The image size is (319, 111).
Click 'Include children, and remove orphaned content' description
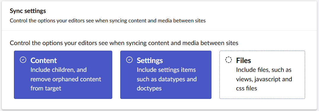[x=66, y=79]
